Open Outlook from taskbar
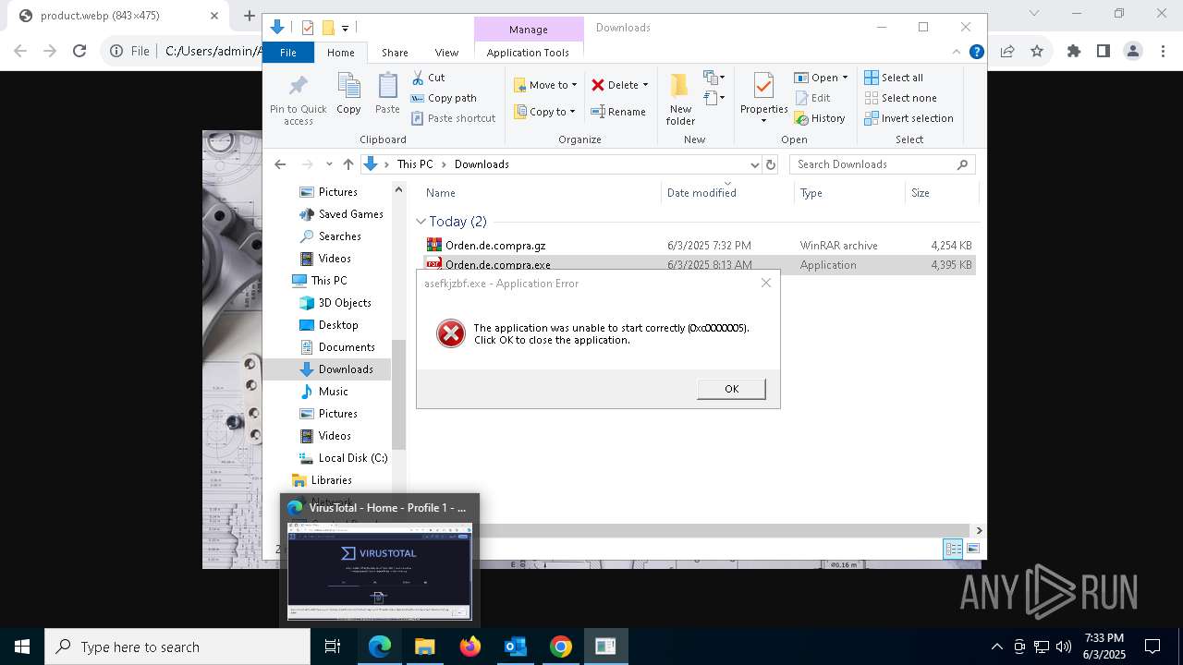The width and height of the screenshot is (1183, 665). [515, 647]
